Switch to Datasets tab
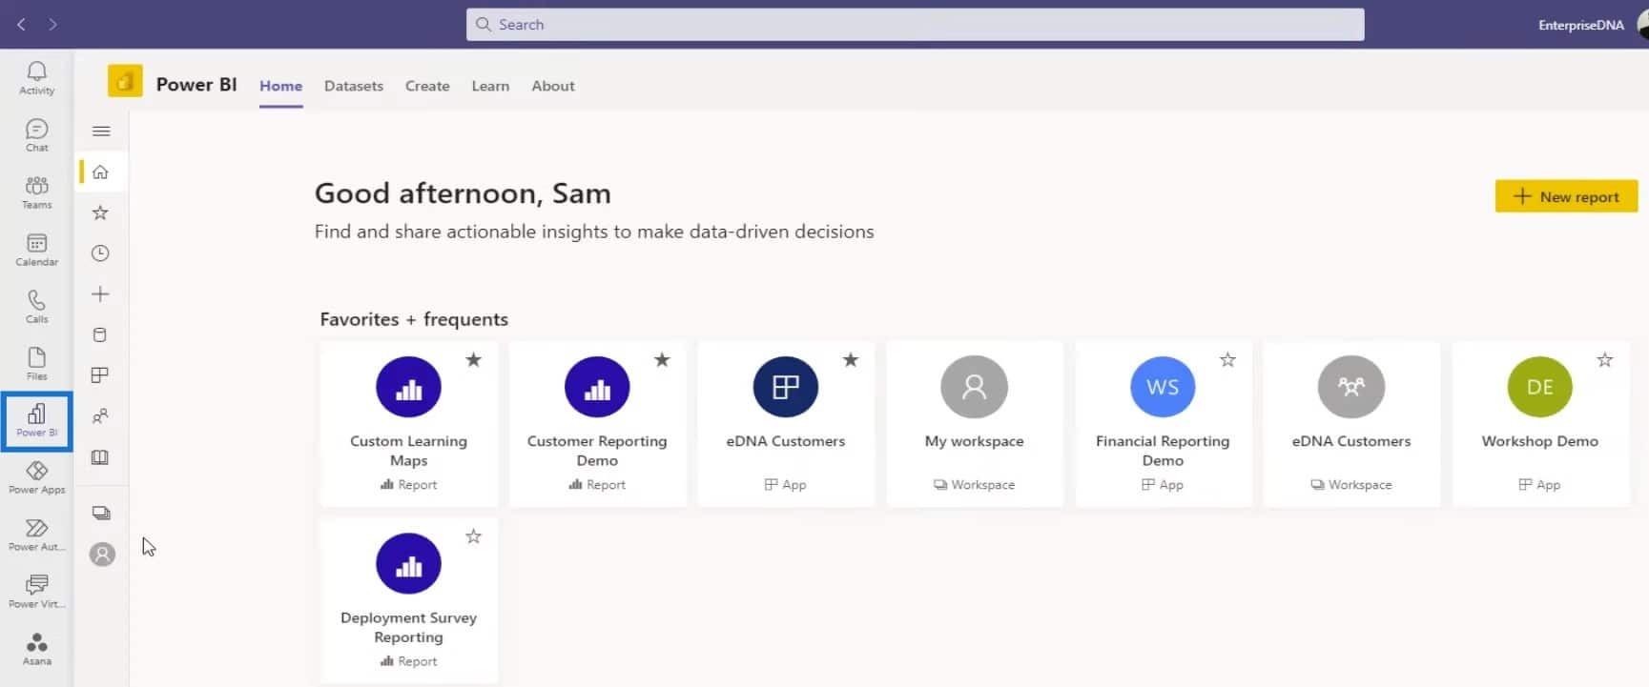The height and width of the screenshot is (687, 1649). [x=353, y=86]
